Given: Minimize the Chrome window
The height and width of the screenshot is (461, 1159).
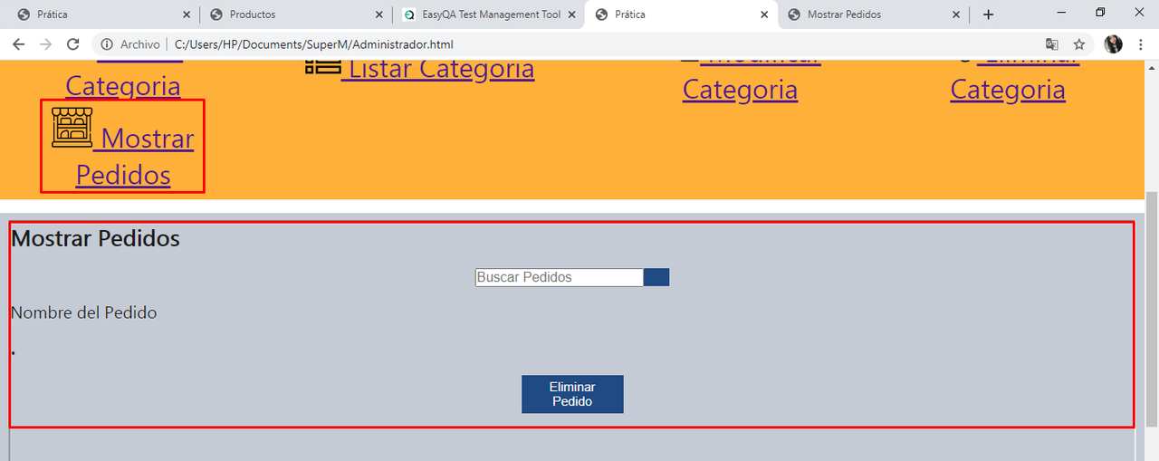Looking at the screenshot, I should (1060, 13).
